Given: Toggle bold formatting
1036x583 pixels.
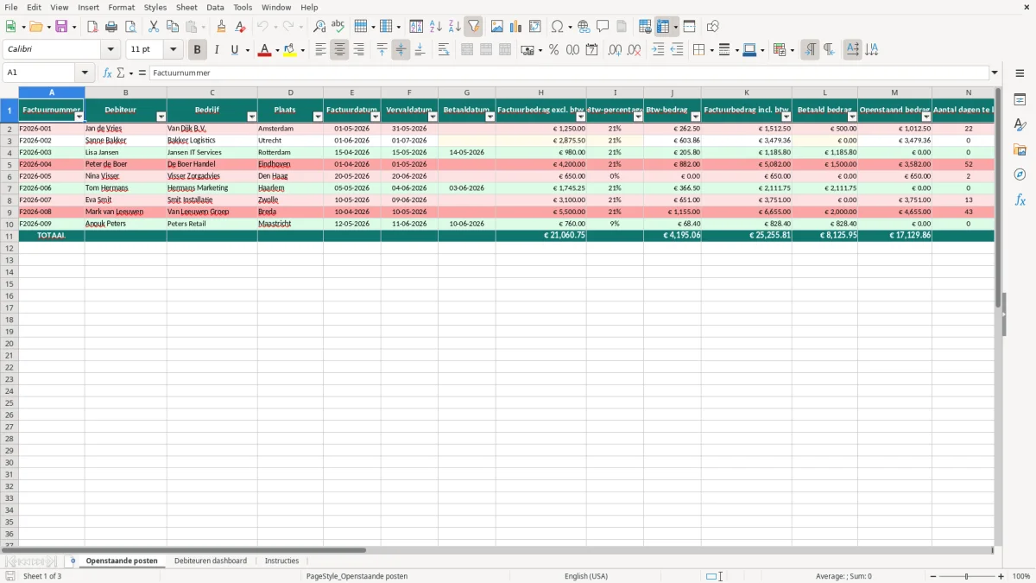Looking at the screenshot, I should click(198, 50).
